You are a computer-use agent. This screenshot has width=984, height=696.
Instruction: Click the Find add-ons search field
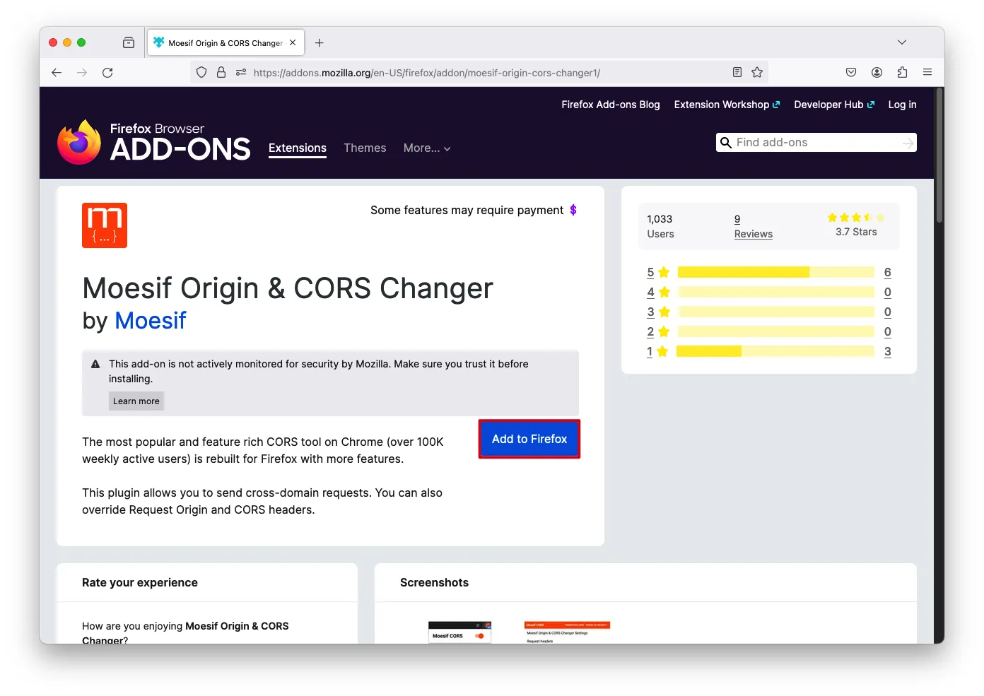pyautogui.click(x=816, y=143)
